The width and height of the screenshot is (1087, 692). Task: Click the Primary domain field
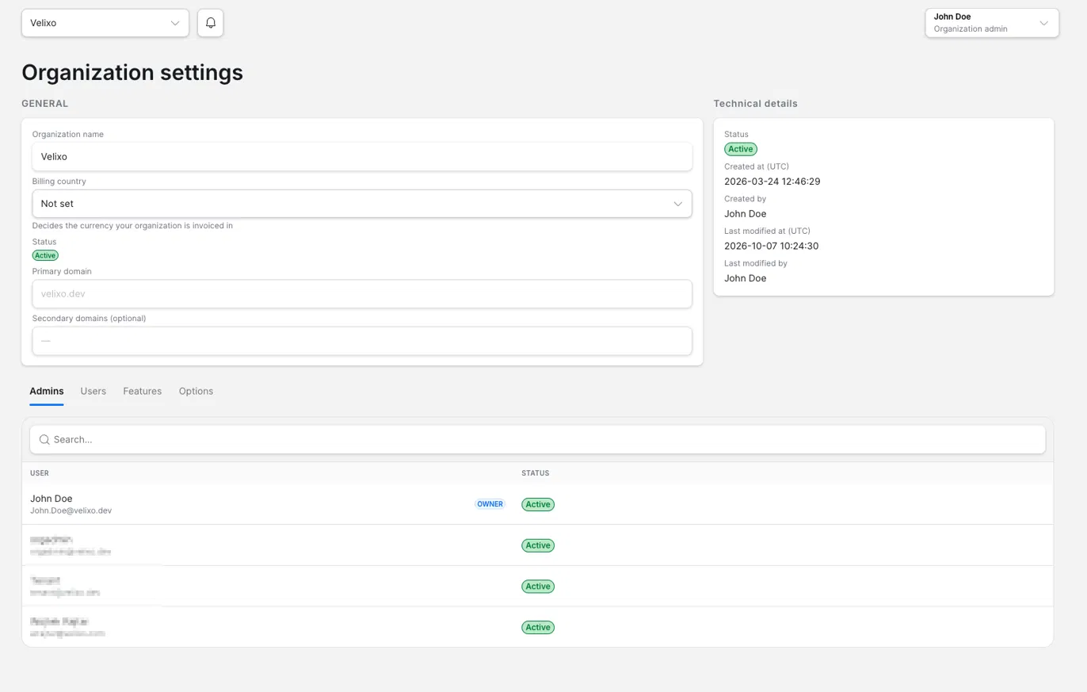point(362,294)
